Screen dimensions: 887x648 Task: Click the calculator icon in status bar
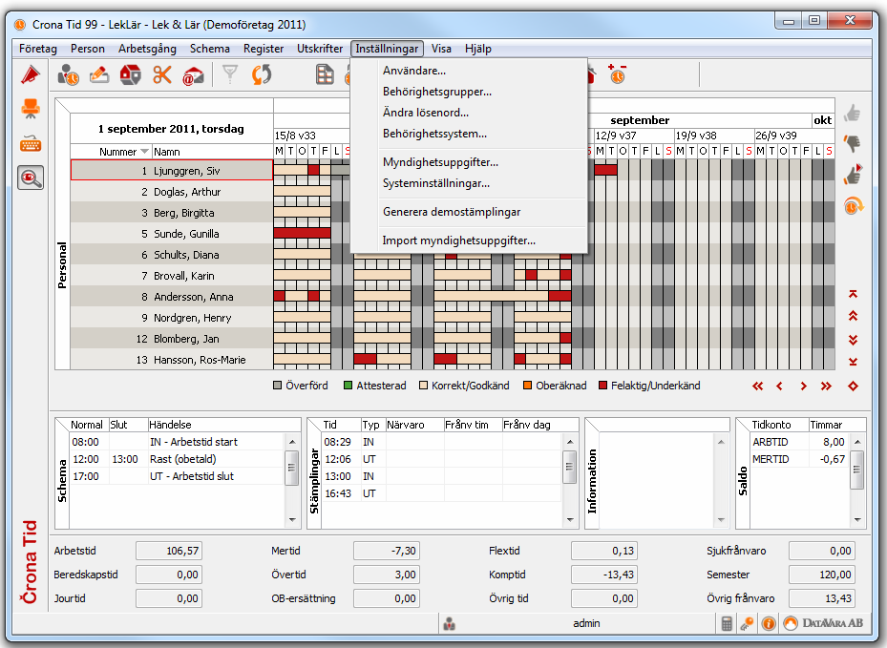[727, 623]
